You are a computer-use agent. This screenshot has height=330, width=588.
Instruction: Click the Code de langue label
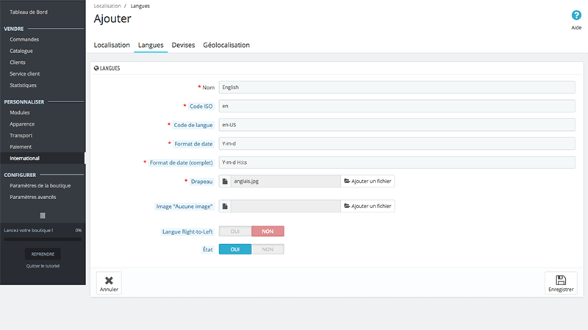point(193,125)
